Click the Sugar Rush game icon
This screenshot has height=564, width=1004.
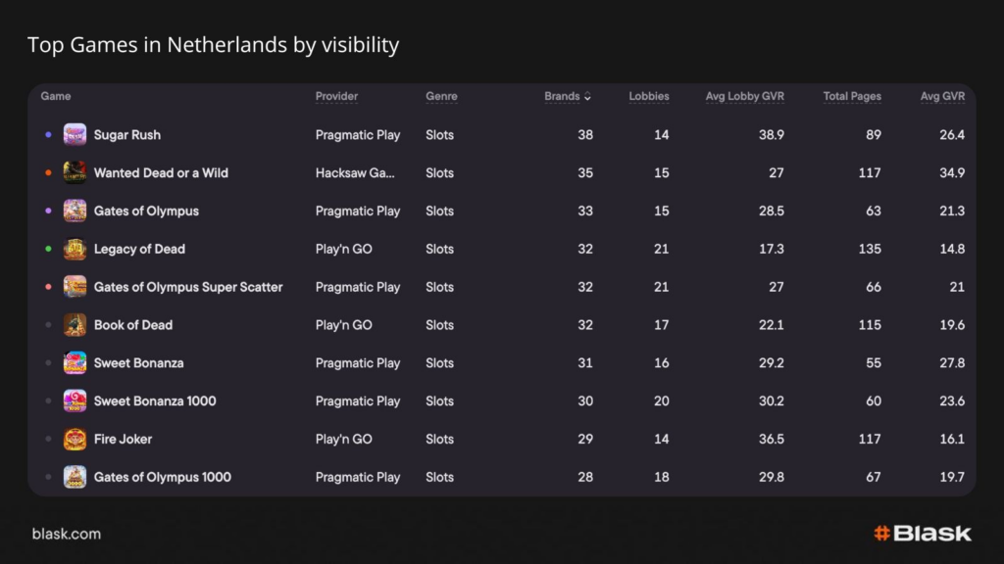point(75,135)
